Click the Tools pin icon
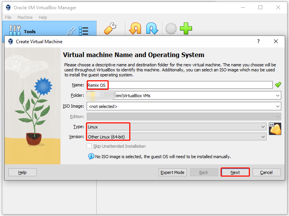Screen dimensions: 289x216 (71, 31)
